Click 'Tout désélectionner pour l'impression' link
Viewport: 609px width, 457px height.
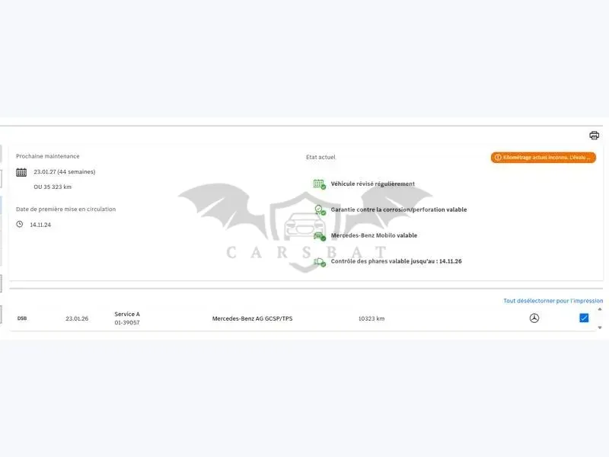[553, 301]
